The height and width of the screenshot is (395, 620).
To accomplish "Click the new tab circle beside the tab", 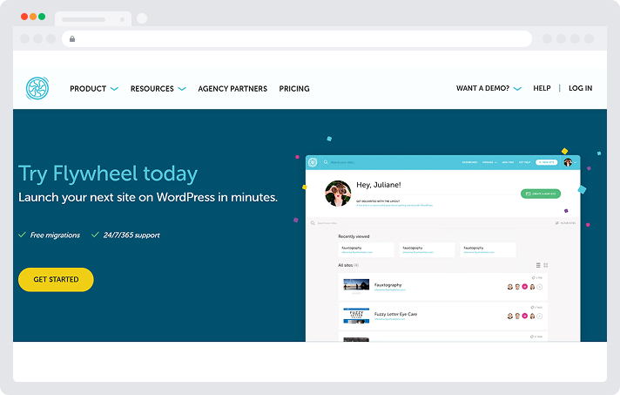I will coord(142,18).
